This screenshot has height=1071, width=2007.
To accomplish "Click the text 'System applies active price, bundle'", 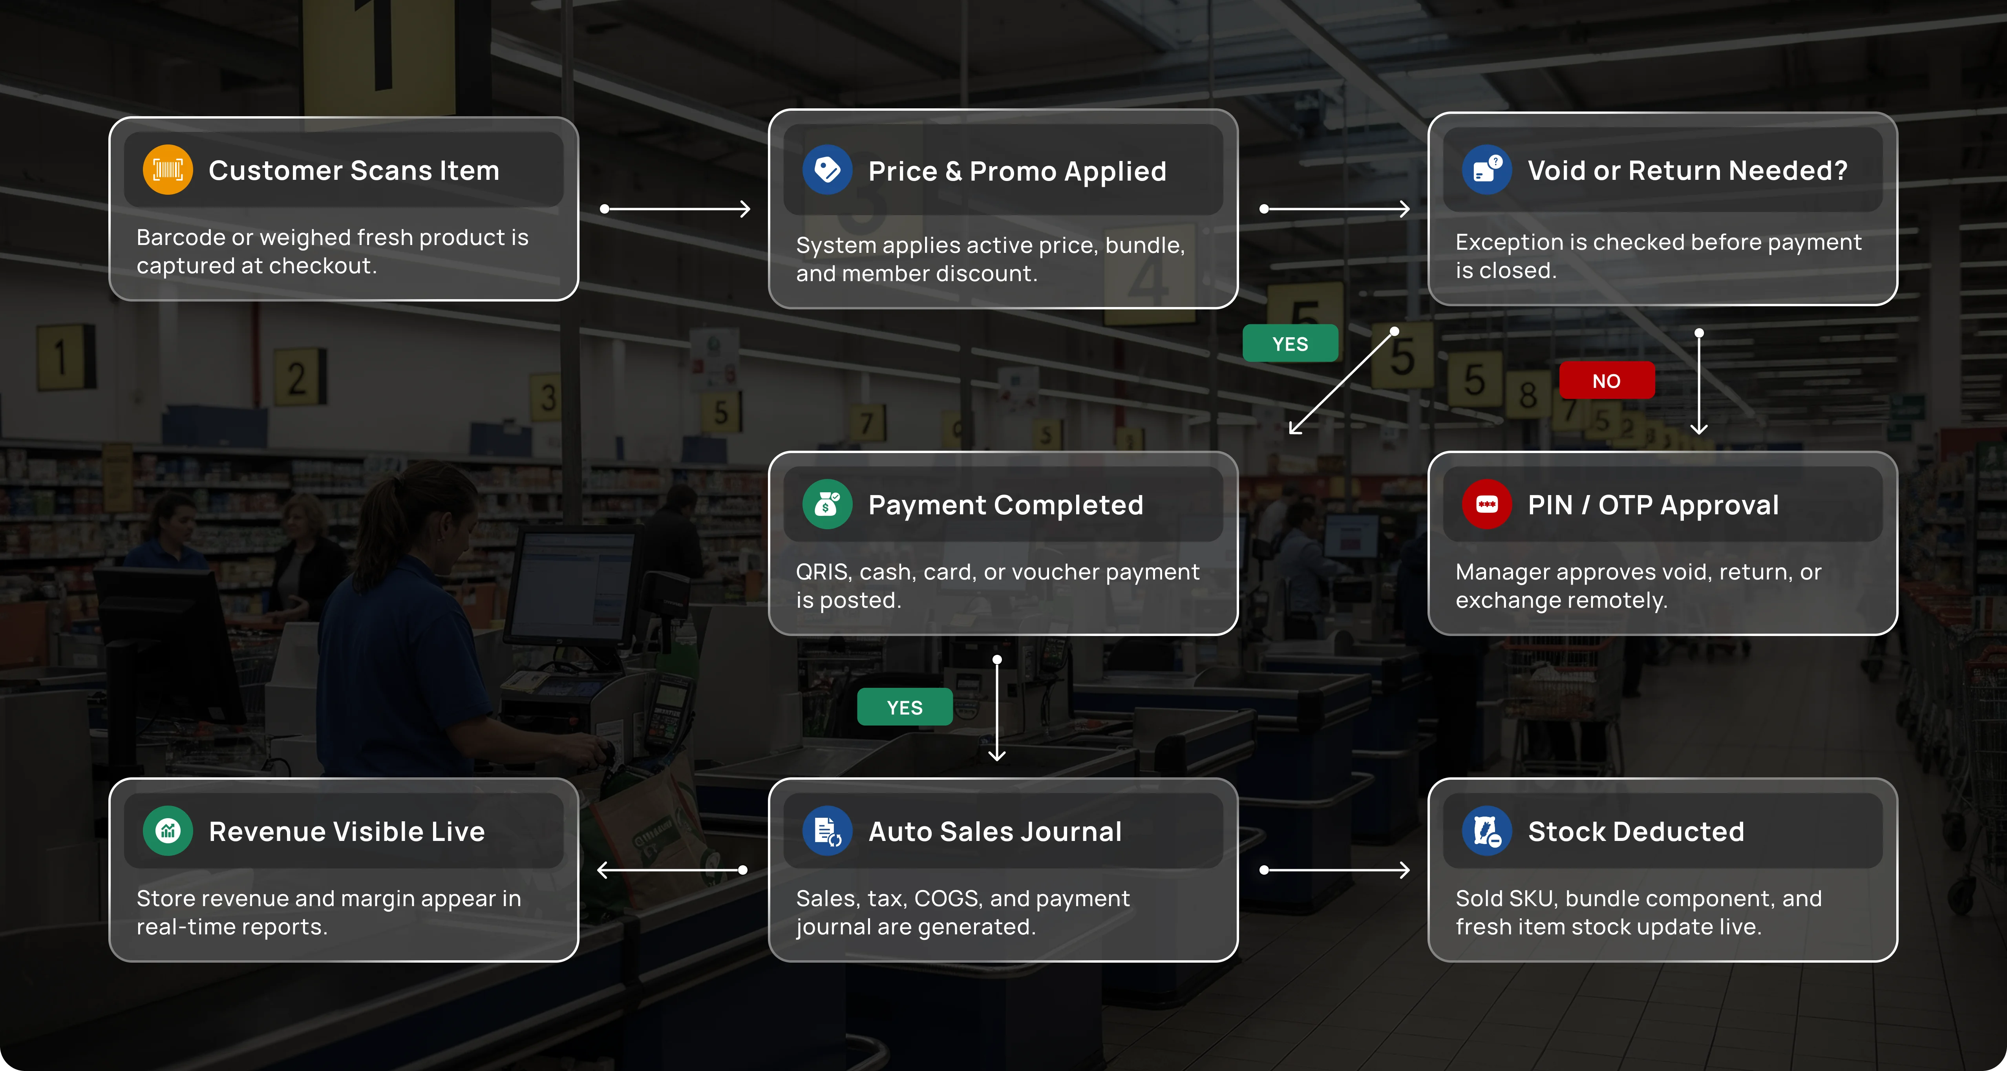I will [x=990, y=245].
